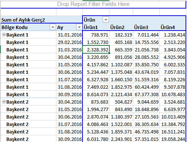Select cell with value 7.469.022
Image resolution: width=187 pixels, height=142 pixels.
click(96, 87)
